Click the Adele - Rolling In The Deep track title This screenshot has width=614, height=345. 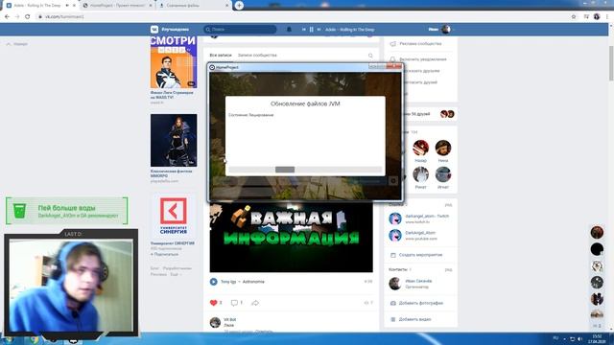click(x=349, y=30)
